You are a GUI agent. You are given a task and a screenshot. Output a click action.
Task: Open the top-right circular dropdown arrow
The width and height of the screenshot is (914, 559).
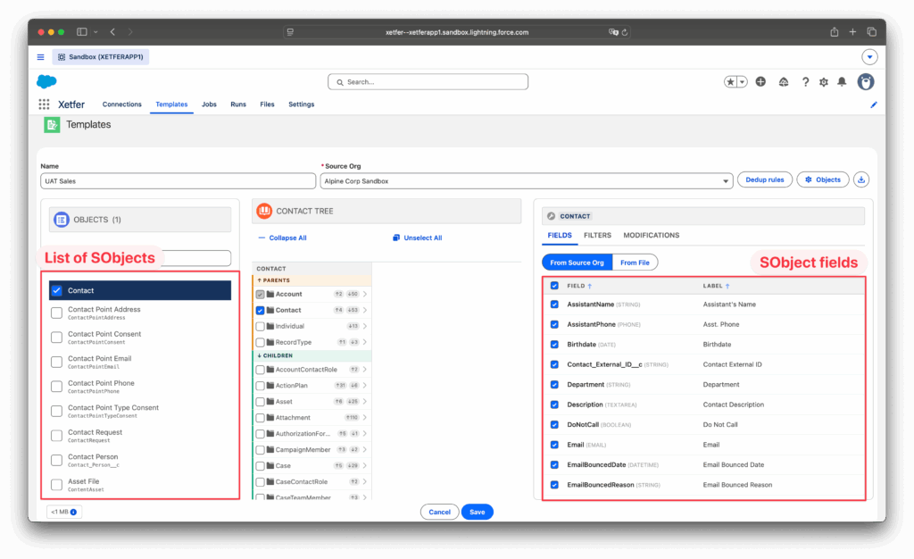(x=869, y=57)
